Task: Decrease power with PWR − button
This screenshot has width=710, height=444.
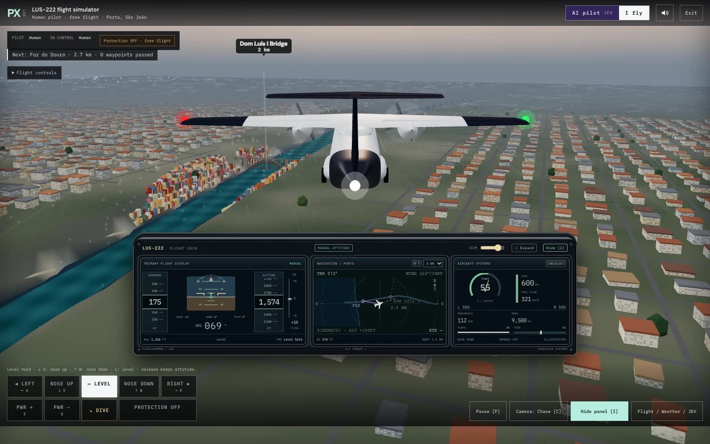Action: click(62, 410)
